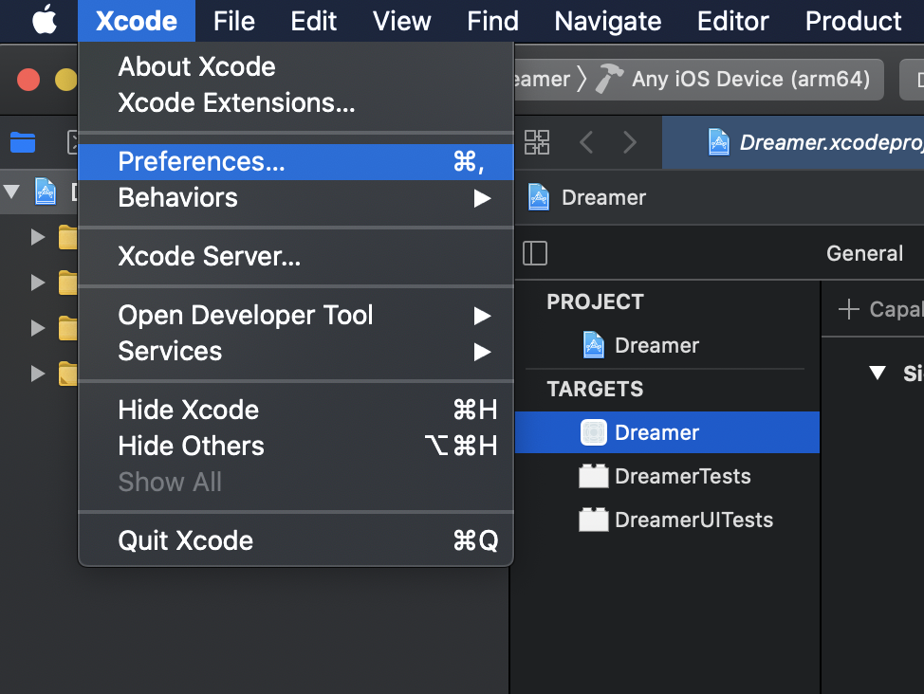This screenshot has height=694, width=924.
Task: Show the Project navigator folder icon
Action: click(23, 142)
